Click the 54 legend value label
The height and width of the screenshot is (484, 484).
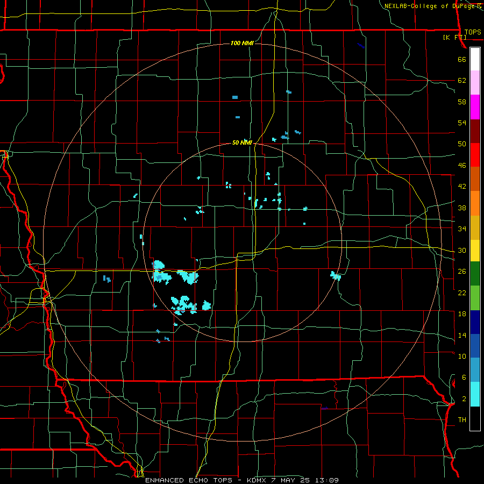click(462, 123)
